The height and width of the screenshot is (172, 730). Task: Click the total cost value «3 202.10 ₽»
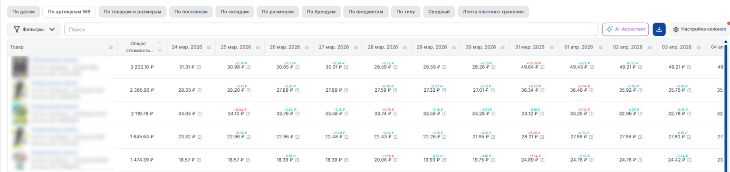coord(142,67)
